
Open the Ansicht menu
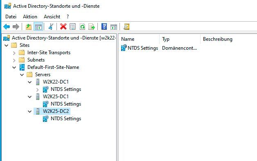point(52,17)
